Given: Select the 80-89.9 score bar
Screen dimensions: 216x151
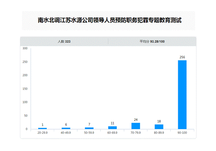Looking at the screenshot, I should coord(159,127).
